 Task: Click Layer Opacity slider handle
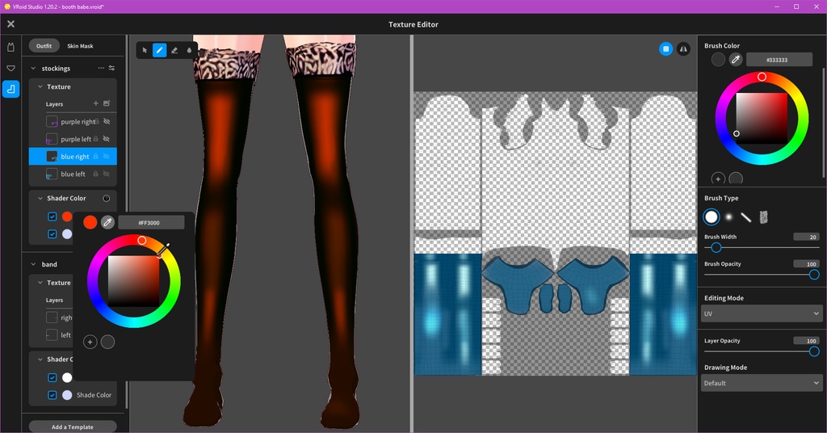point(814,351)
